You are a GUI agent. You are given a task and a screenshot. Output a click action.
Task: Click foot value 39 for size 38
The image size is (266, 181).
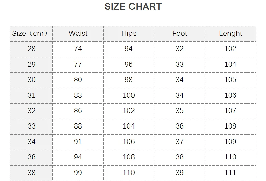coord(180,173)
